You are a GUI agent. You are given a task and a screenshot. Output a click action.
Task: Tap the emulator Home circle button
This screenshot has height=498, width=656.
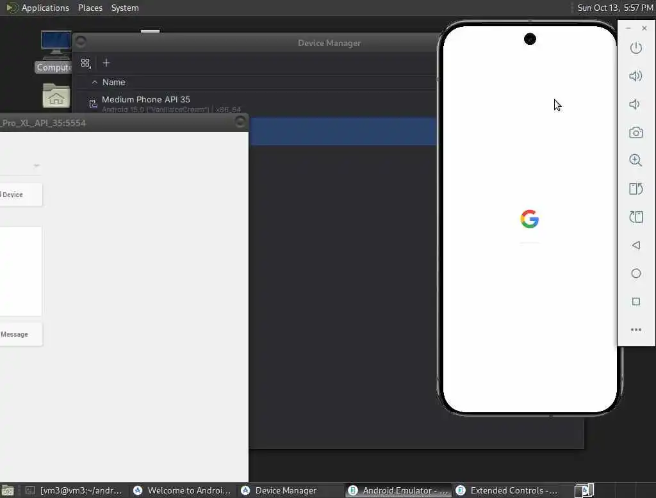(x=636, y=273)
